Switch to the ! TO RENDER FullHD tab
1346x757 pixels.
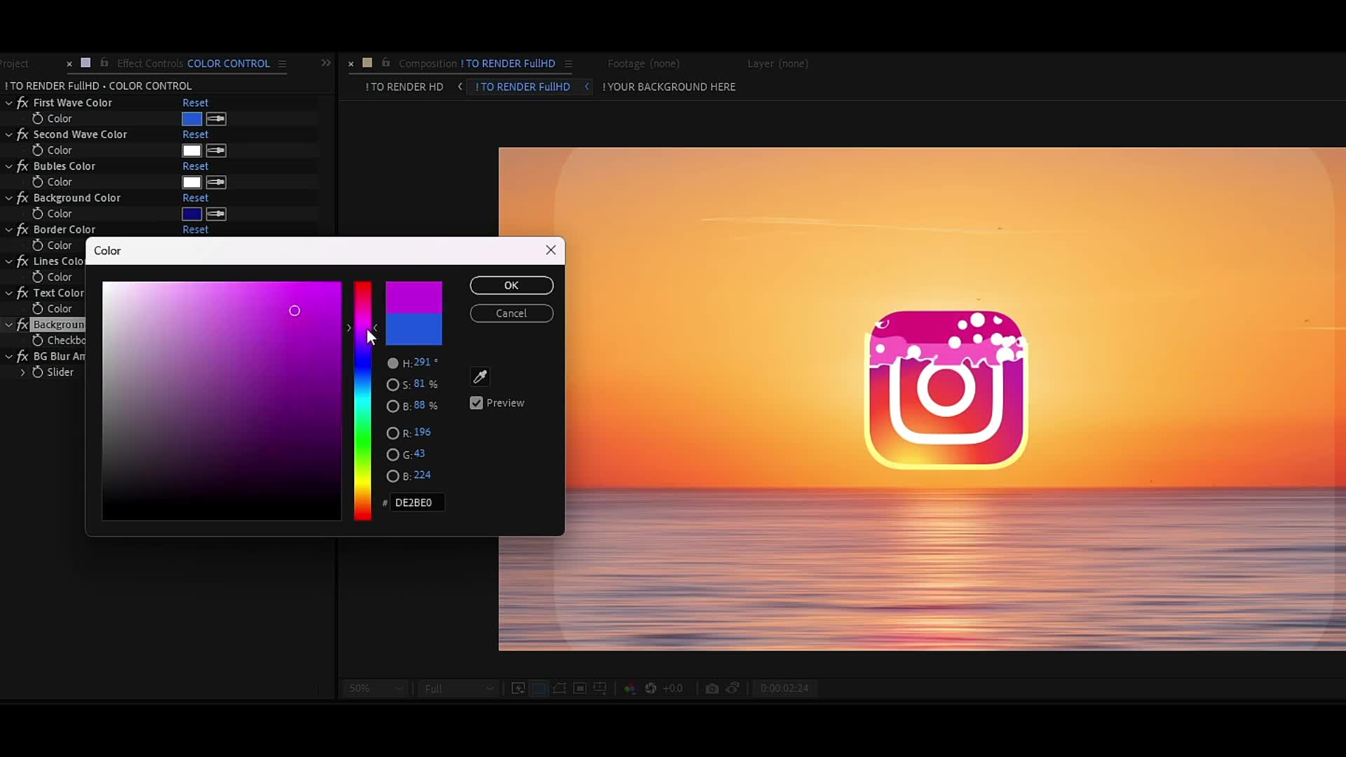[523, 87]
